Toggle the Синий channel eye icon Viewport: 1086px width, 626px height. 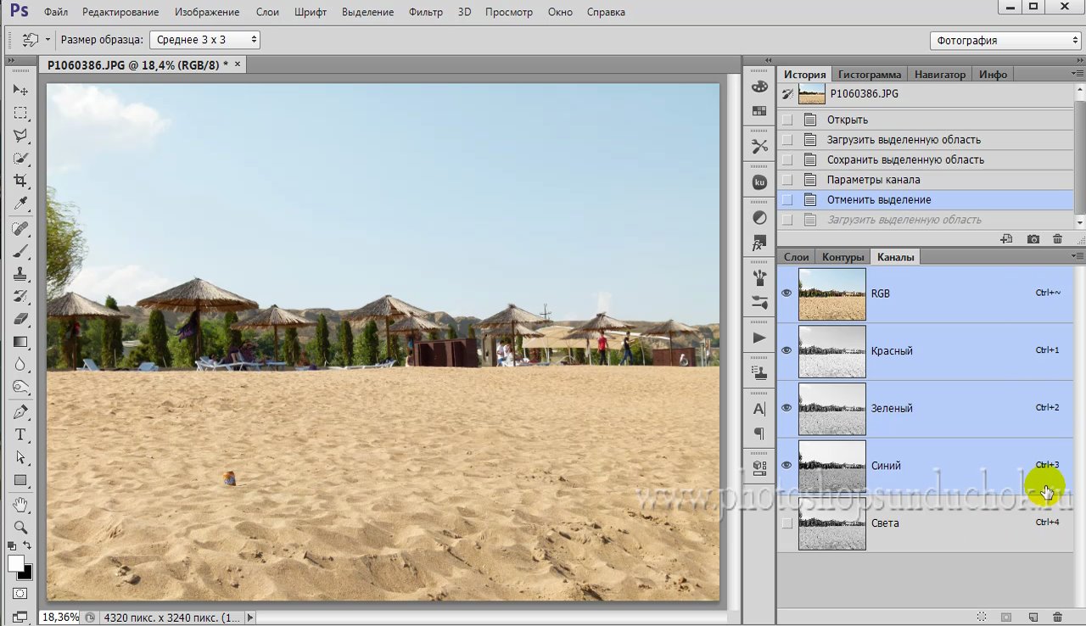(x=787, y=465)
